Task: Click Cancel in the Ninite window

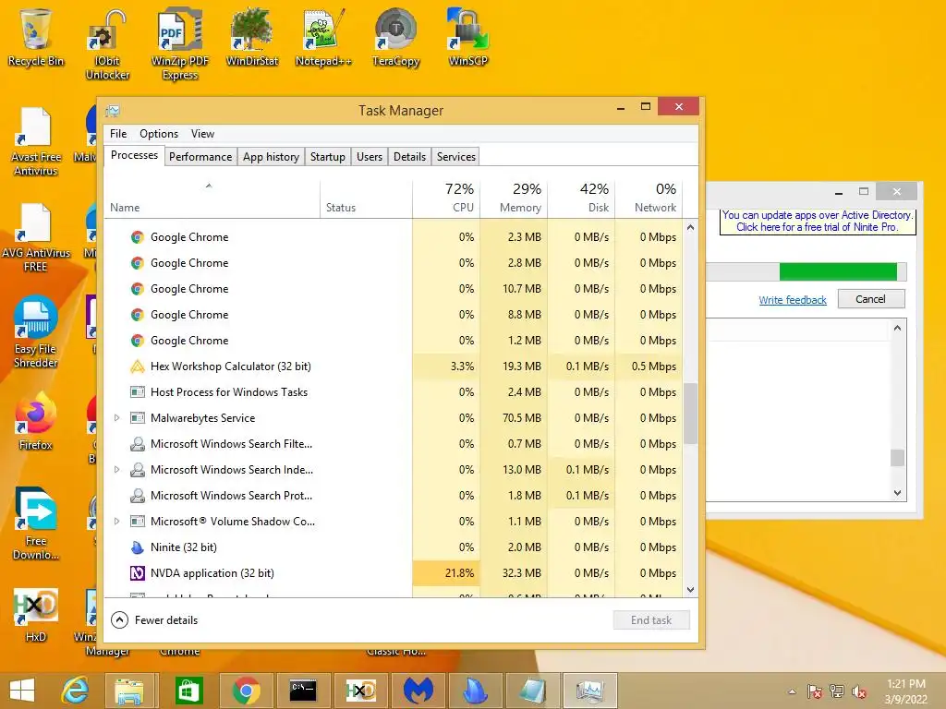Action: [870, 299]
